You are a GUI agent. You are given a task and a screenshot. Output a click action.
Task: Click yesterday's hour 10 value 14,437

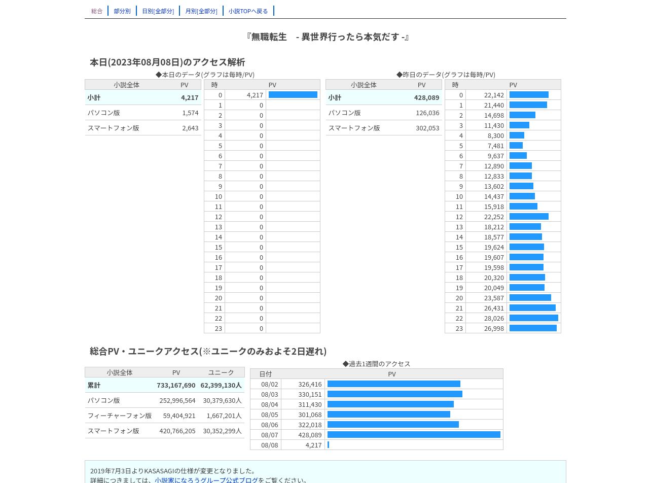tap(494, 196)
